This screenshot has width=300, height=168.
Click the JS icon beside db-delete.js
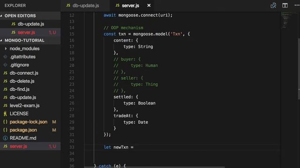(x=5, y=81)
